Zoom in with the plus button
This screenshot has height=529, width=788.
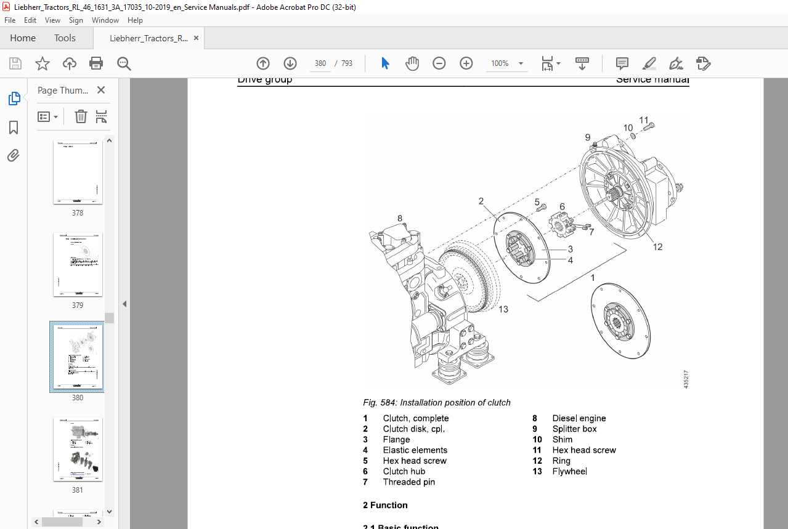point(466,63)
